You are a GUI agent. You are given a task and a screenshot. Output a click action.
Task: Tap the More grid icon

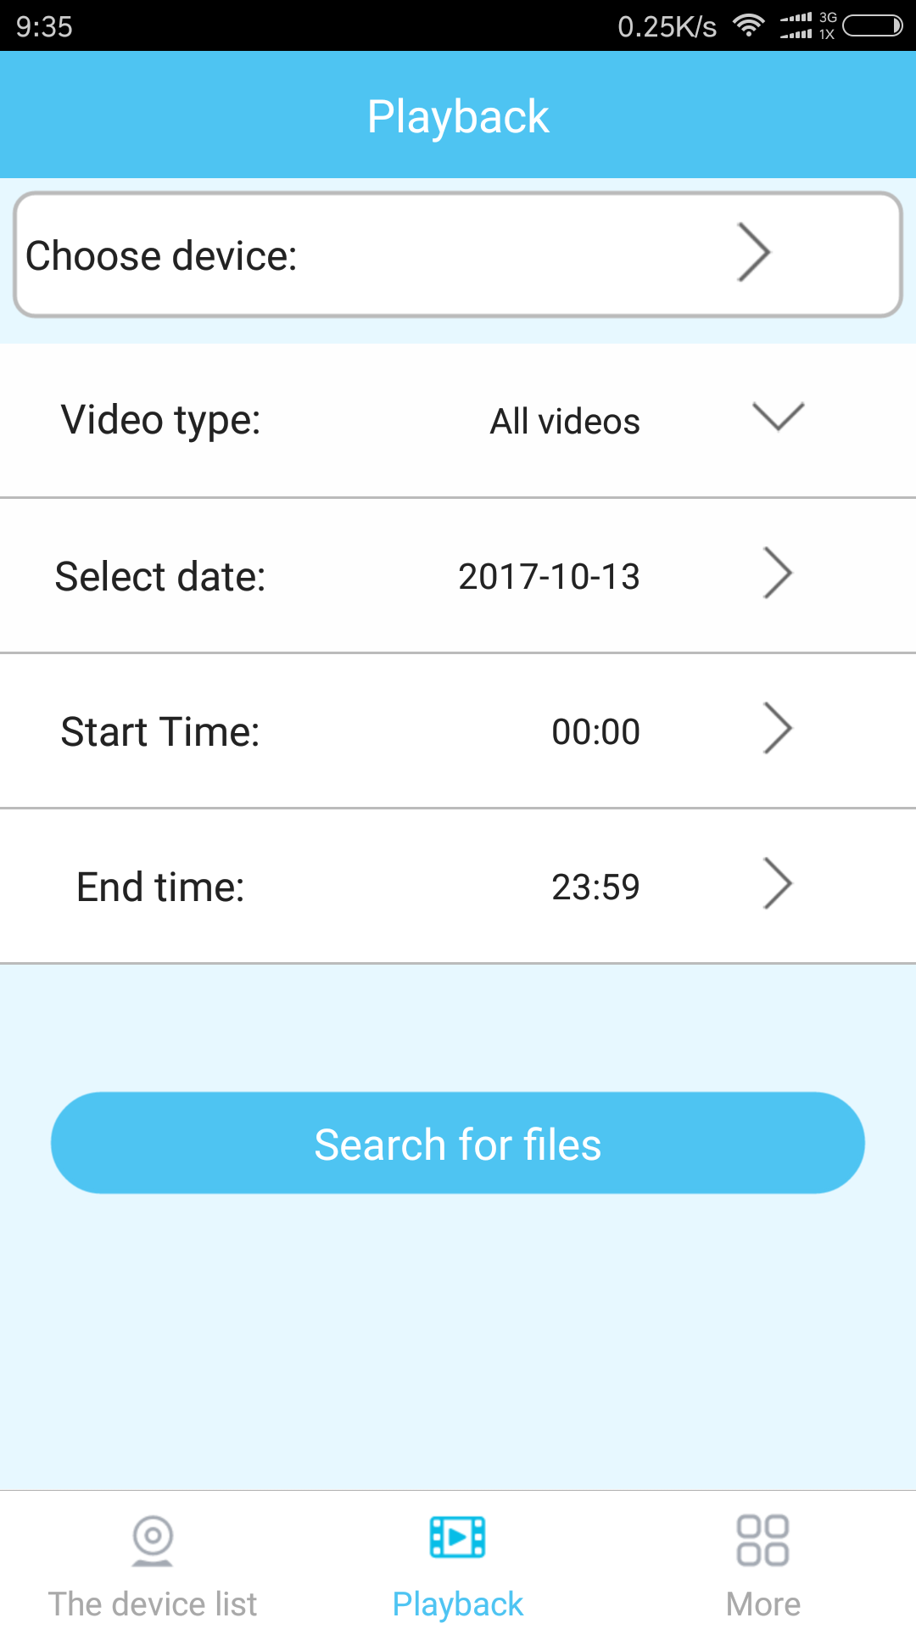point(762,1539)
